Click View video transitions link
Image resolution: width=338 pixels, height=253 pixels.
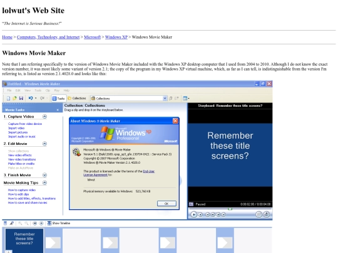pos(22,159)
